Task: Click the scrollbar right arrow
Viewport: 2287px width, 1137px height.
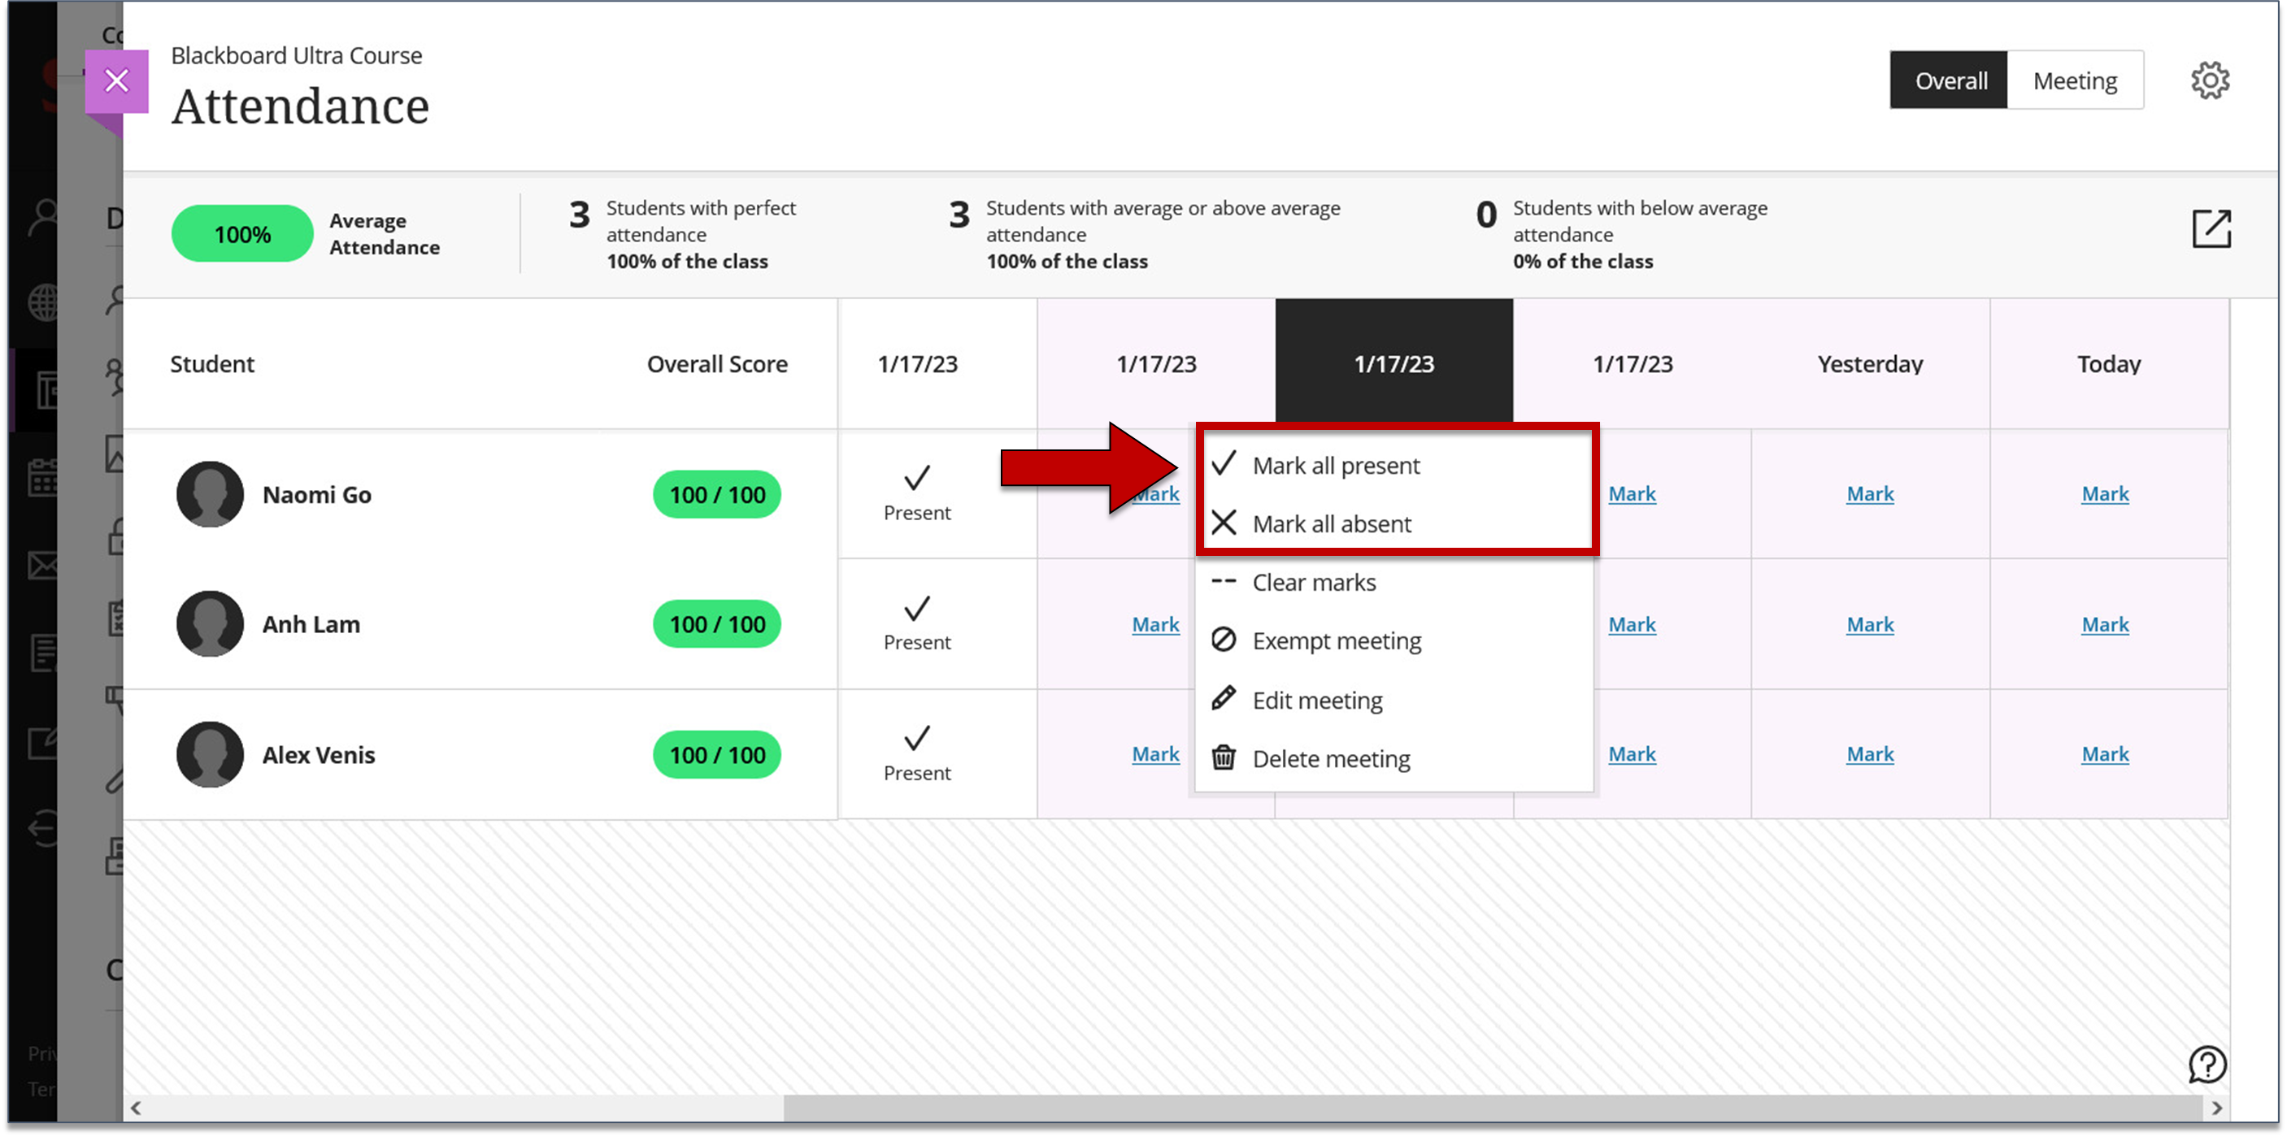Action: click(2217, 1107)
